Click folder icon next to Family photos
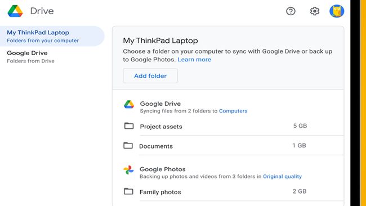 (x=128, y=191)
